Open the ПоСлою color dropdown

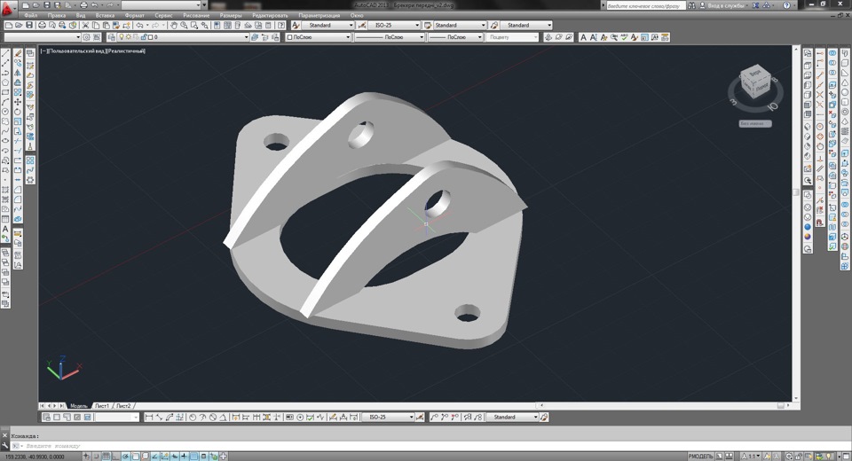pyautogui.click(x=319, y=37)
